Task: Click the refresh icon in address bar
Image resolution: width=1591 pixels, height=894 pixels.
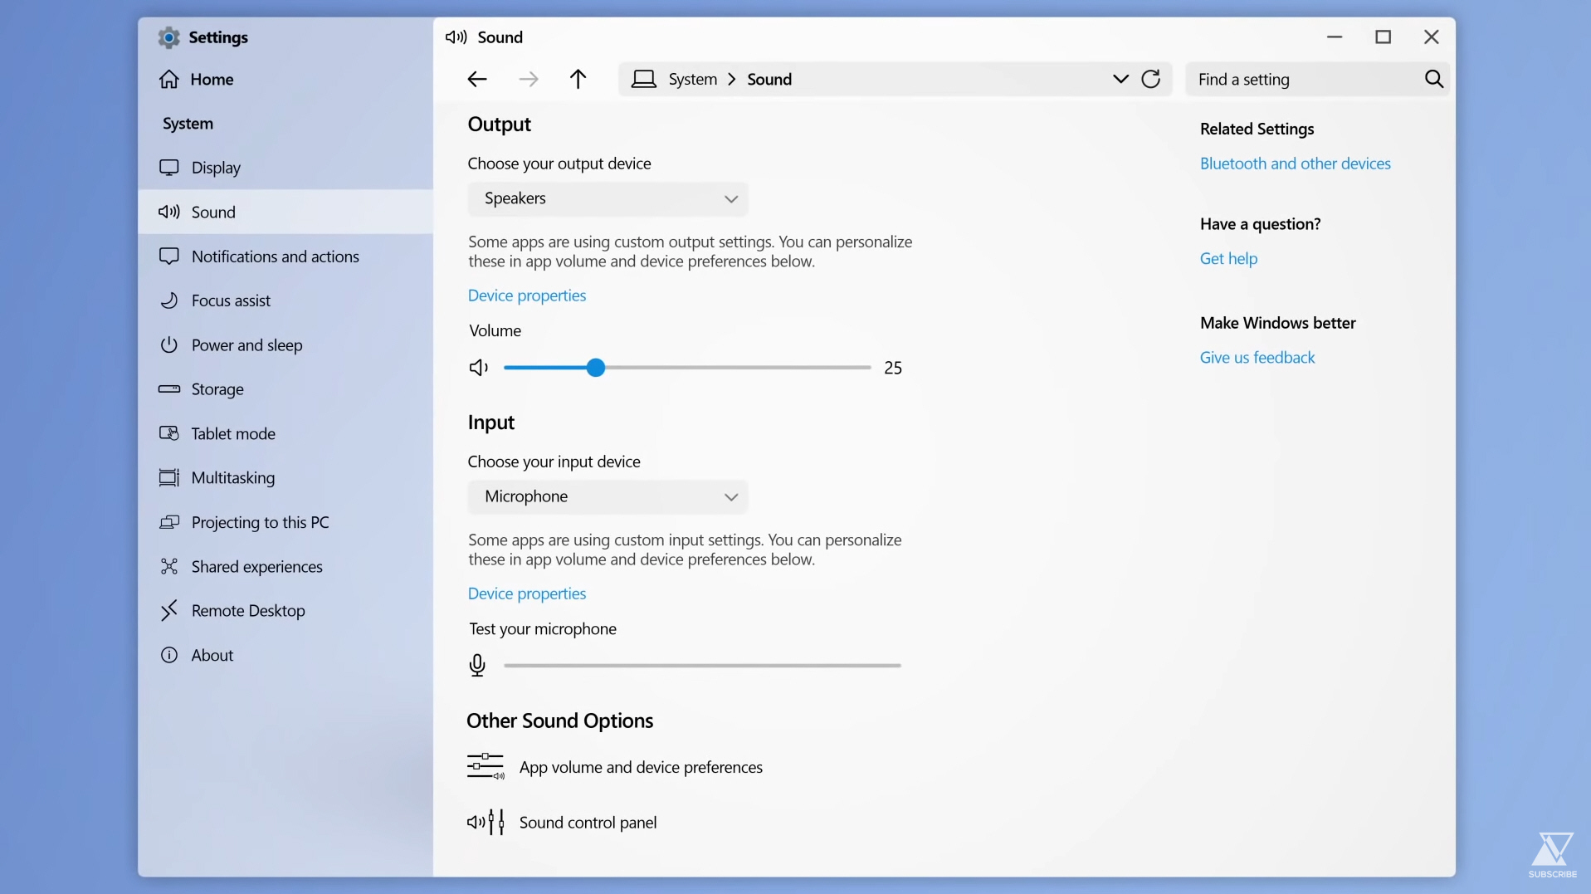Action: click(x=1151, y=79)
